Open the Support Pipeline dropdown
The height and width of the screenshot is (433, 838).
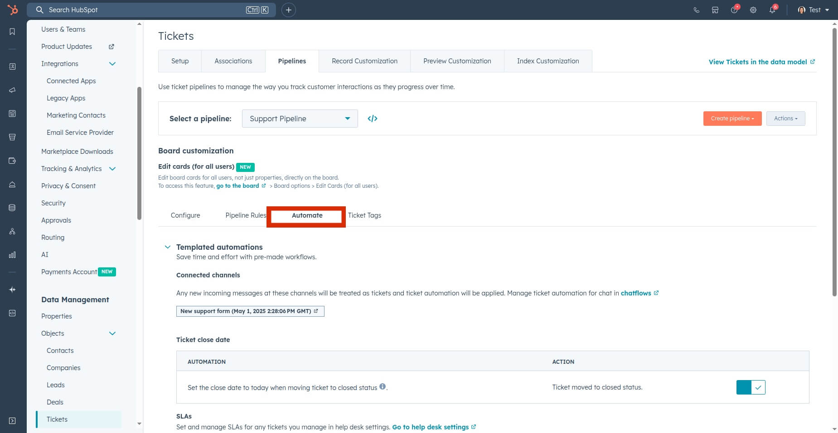(x=299, y=118)
